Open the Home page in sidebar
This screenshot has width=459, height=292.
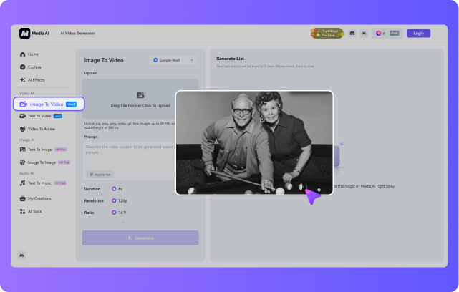click(x=29, y=54)
